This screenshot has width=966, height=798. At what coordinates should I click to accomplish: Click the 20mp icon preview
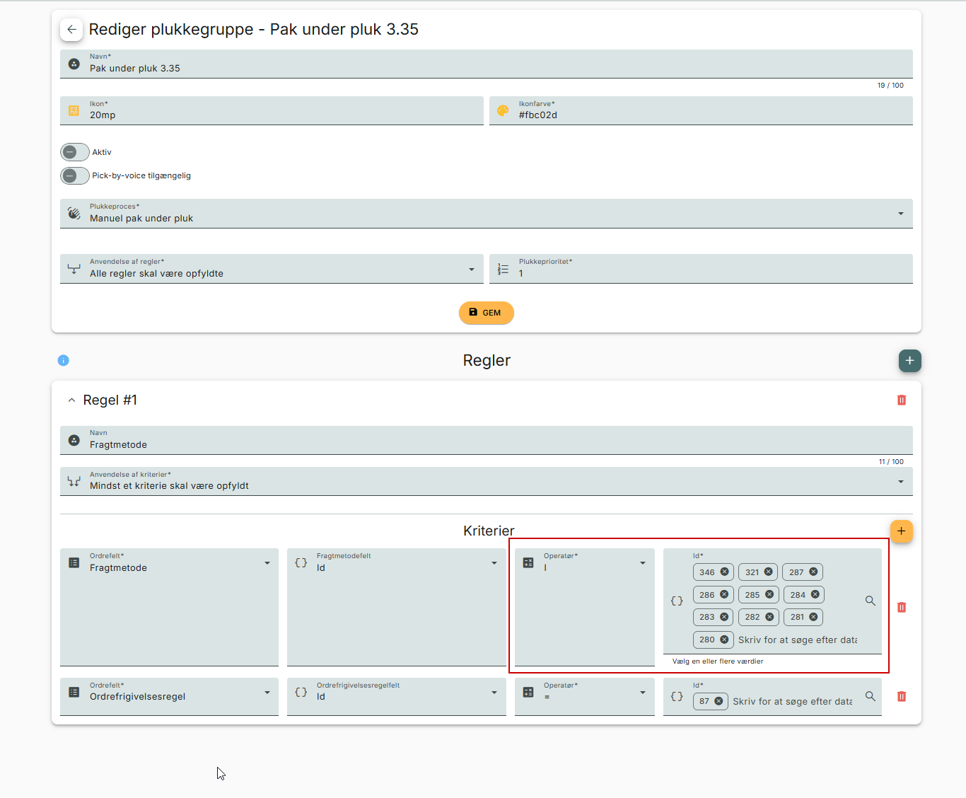tap(74, 110)
